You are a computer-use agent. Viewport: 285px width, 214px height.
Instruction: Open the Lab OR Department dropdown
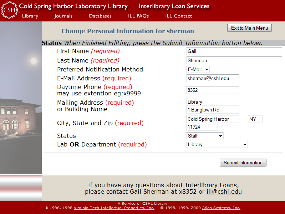(x=217, y=144)
